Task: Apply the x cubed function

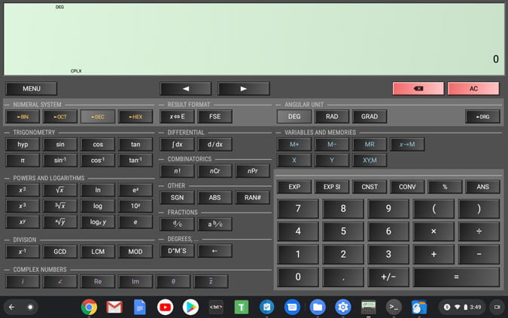Action: 23,206
